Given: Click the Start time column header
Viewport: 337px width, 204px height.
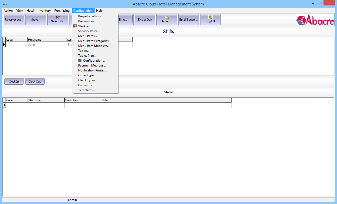Looking at the screenshot, I should 46,100.
